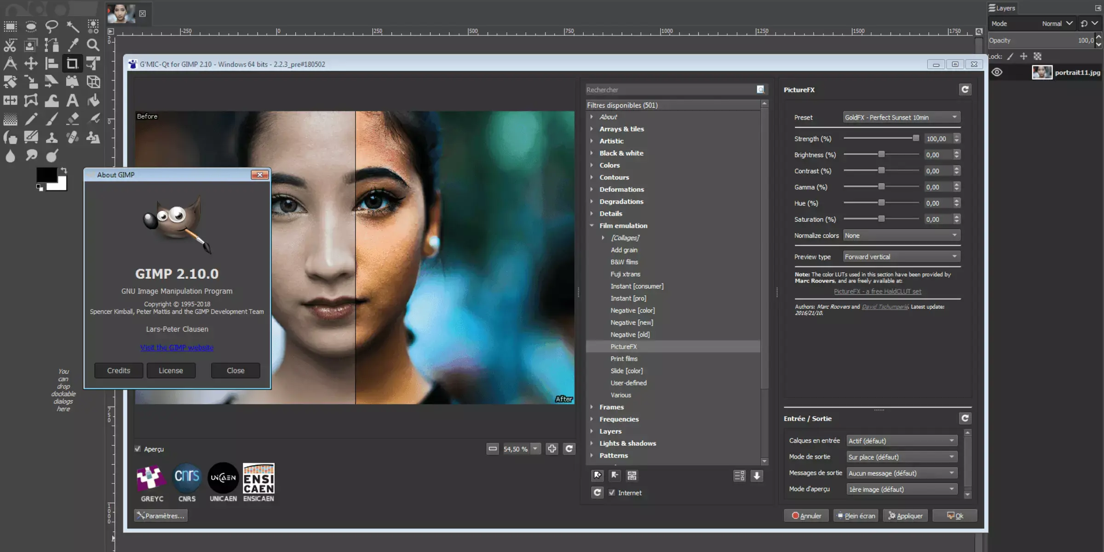This screenshot has height=552, width=1104.
Task: Select the Fuzzy Select tool
Action: click(x=73, y=25)
